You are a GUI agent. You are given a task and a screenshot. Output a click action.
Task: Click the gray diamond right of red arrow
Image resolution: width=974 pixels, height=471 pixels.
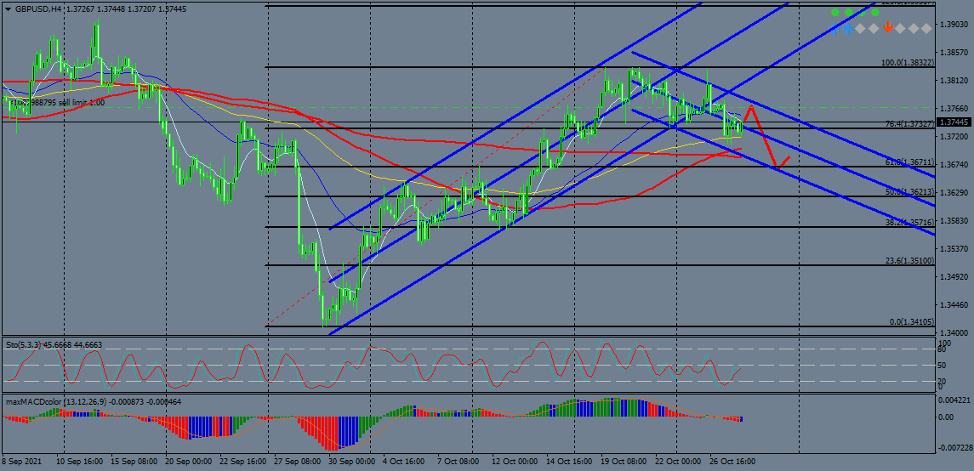tap(901, 28)
